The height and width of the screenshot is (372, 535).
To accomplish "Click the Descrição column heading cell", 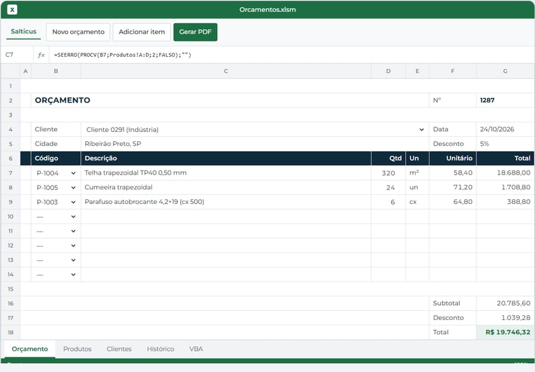I will pyautogui.click(x=226, y=159).
